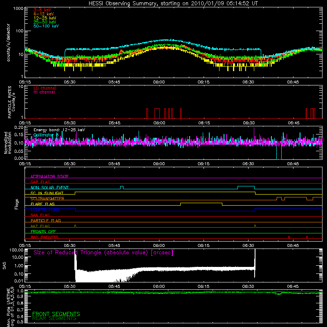Screen dimensions: 327x327
Task: Click the 1000 y-axis value in counts panel
Action: point(18,9)
